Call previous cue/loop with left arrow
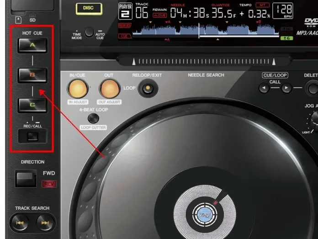Screen dimensions: 318x239 pyautogui.click(x=264, y=88)
